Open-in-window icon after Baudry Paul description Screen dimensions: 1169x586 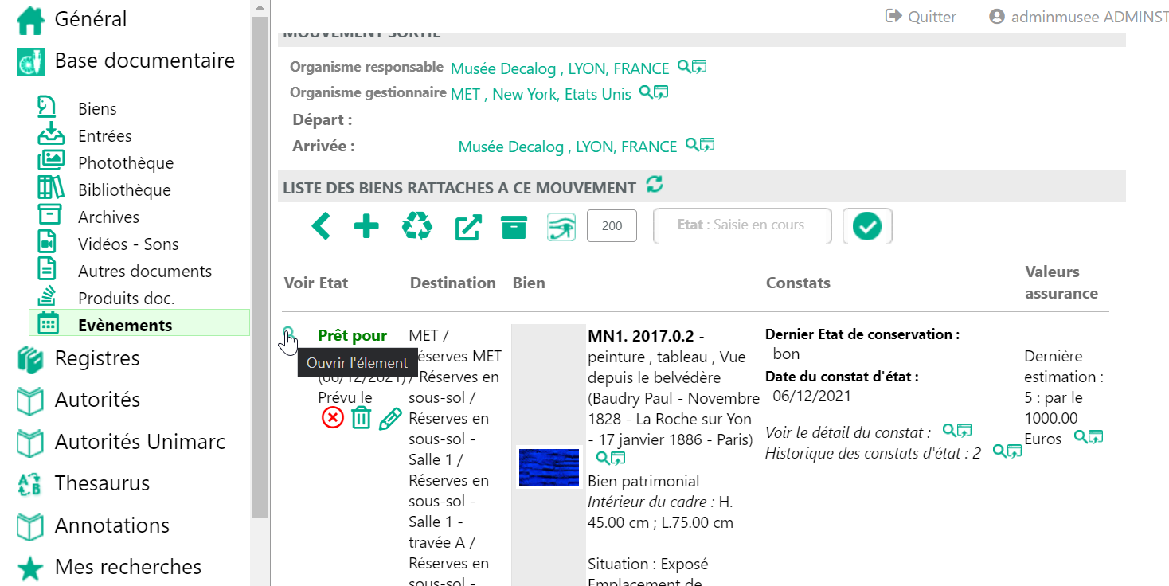[618, 459]
